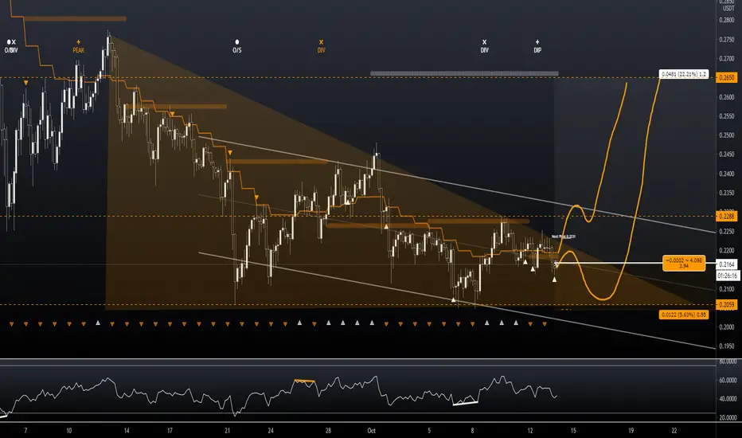Click date label 21 on time axis

coord(228,430)
